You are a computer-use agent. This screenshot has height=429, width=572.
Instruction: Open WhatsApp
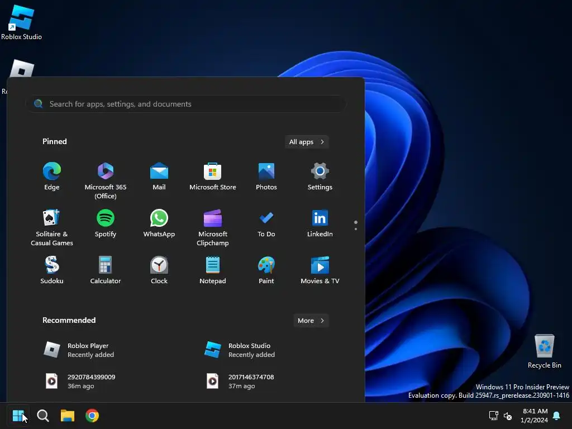(x=159, y=223)
